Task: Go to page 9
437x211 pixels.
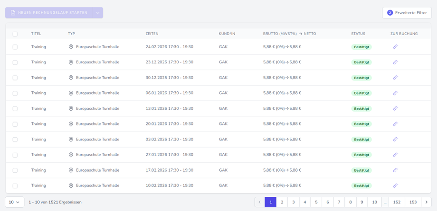Action: point(362,202)
